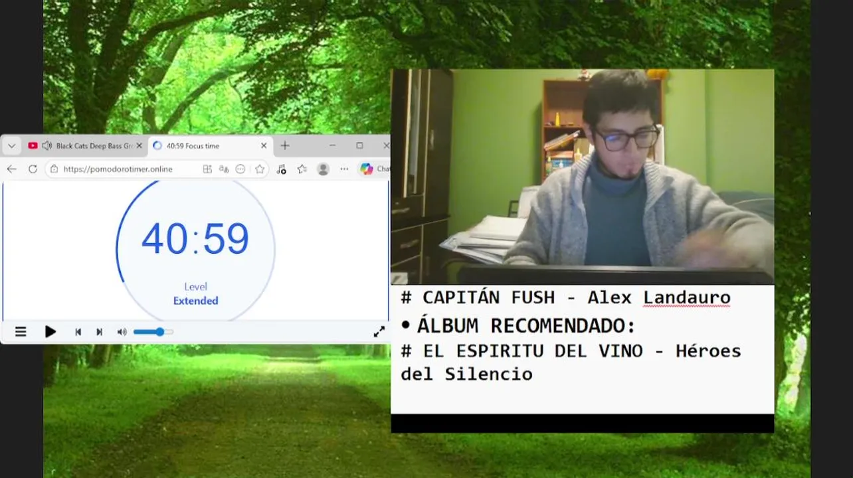Add this page to favorites
853x478 pixels.
click(x=260, y=169)
